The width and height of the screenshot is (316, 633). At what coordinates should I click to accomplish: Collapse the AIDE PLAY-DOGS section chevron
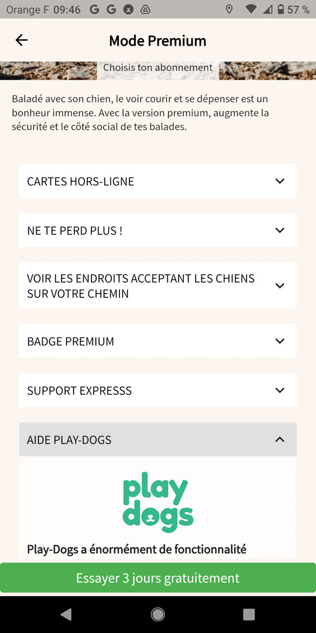(280, 439)
